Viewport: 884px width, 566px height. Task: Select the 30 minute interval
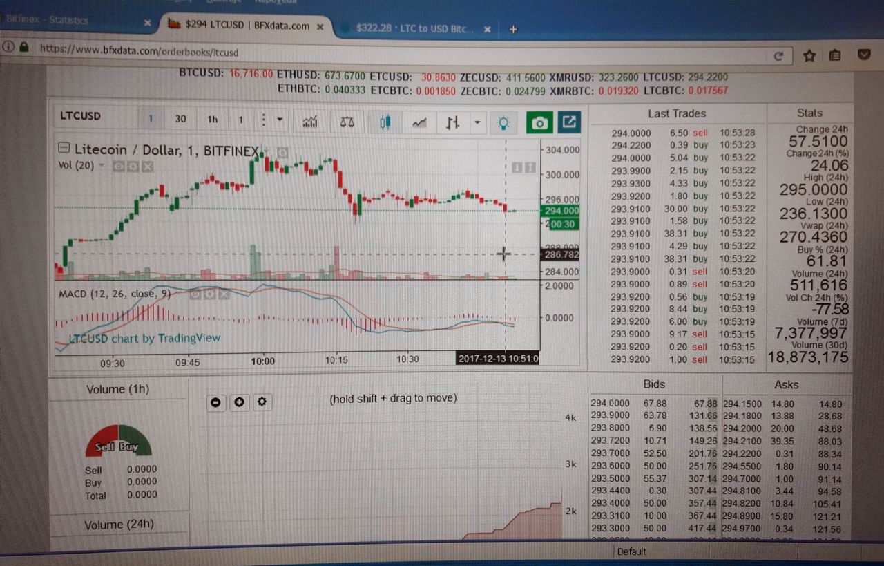[x=180, y=119]
